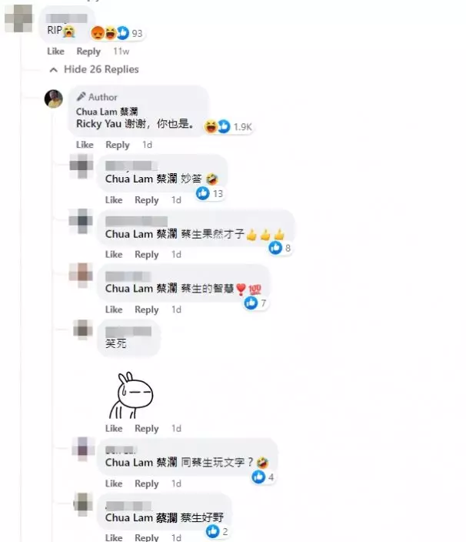Click thumbs-up icon showing 8 likes
466x542 pixels.
click(x=275, y=247)
